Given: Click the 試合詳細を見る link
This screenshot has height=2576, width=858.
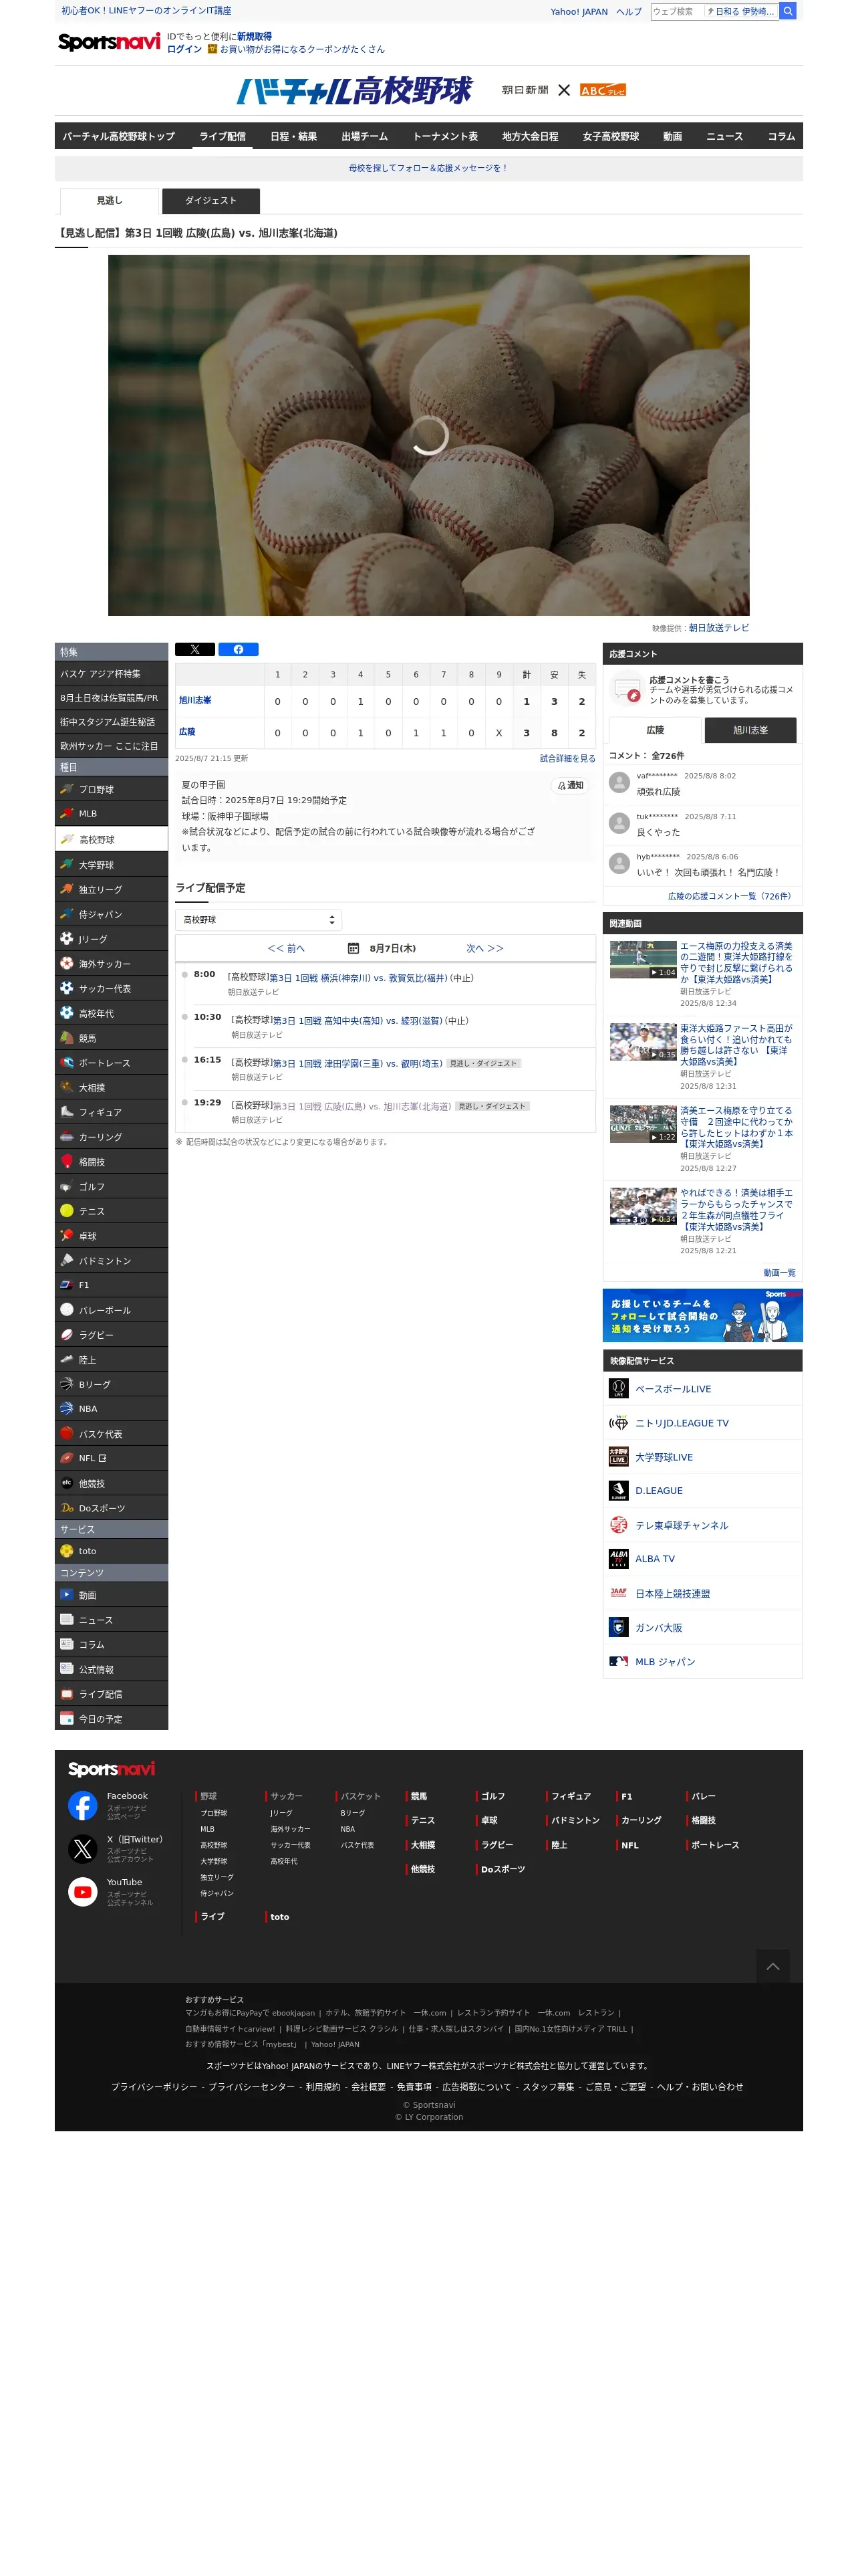Looking at the screenshot, I should point(567,758).
